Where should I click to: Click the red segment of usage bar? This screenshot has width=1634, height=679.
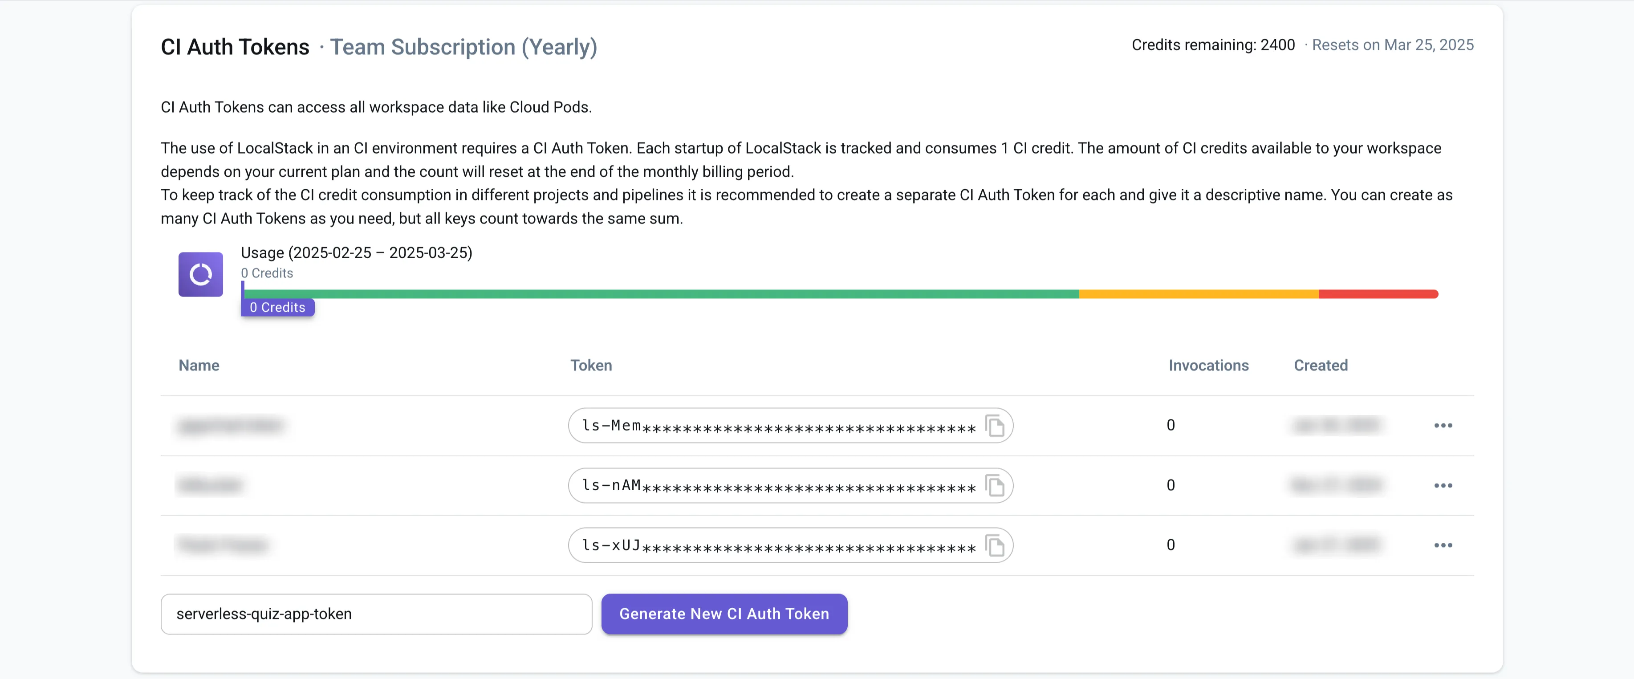[1378, 294]
